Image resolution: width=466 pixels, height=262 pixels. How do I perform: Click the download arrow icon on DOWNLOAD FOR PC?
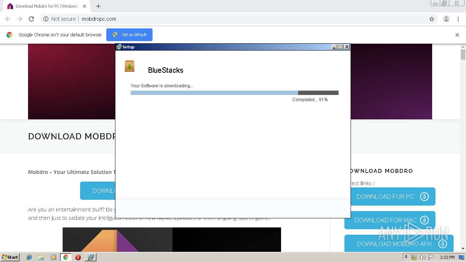point(424,196)
